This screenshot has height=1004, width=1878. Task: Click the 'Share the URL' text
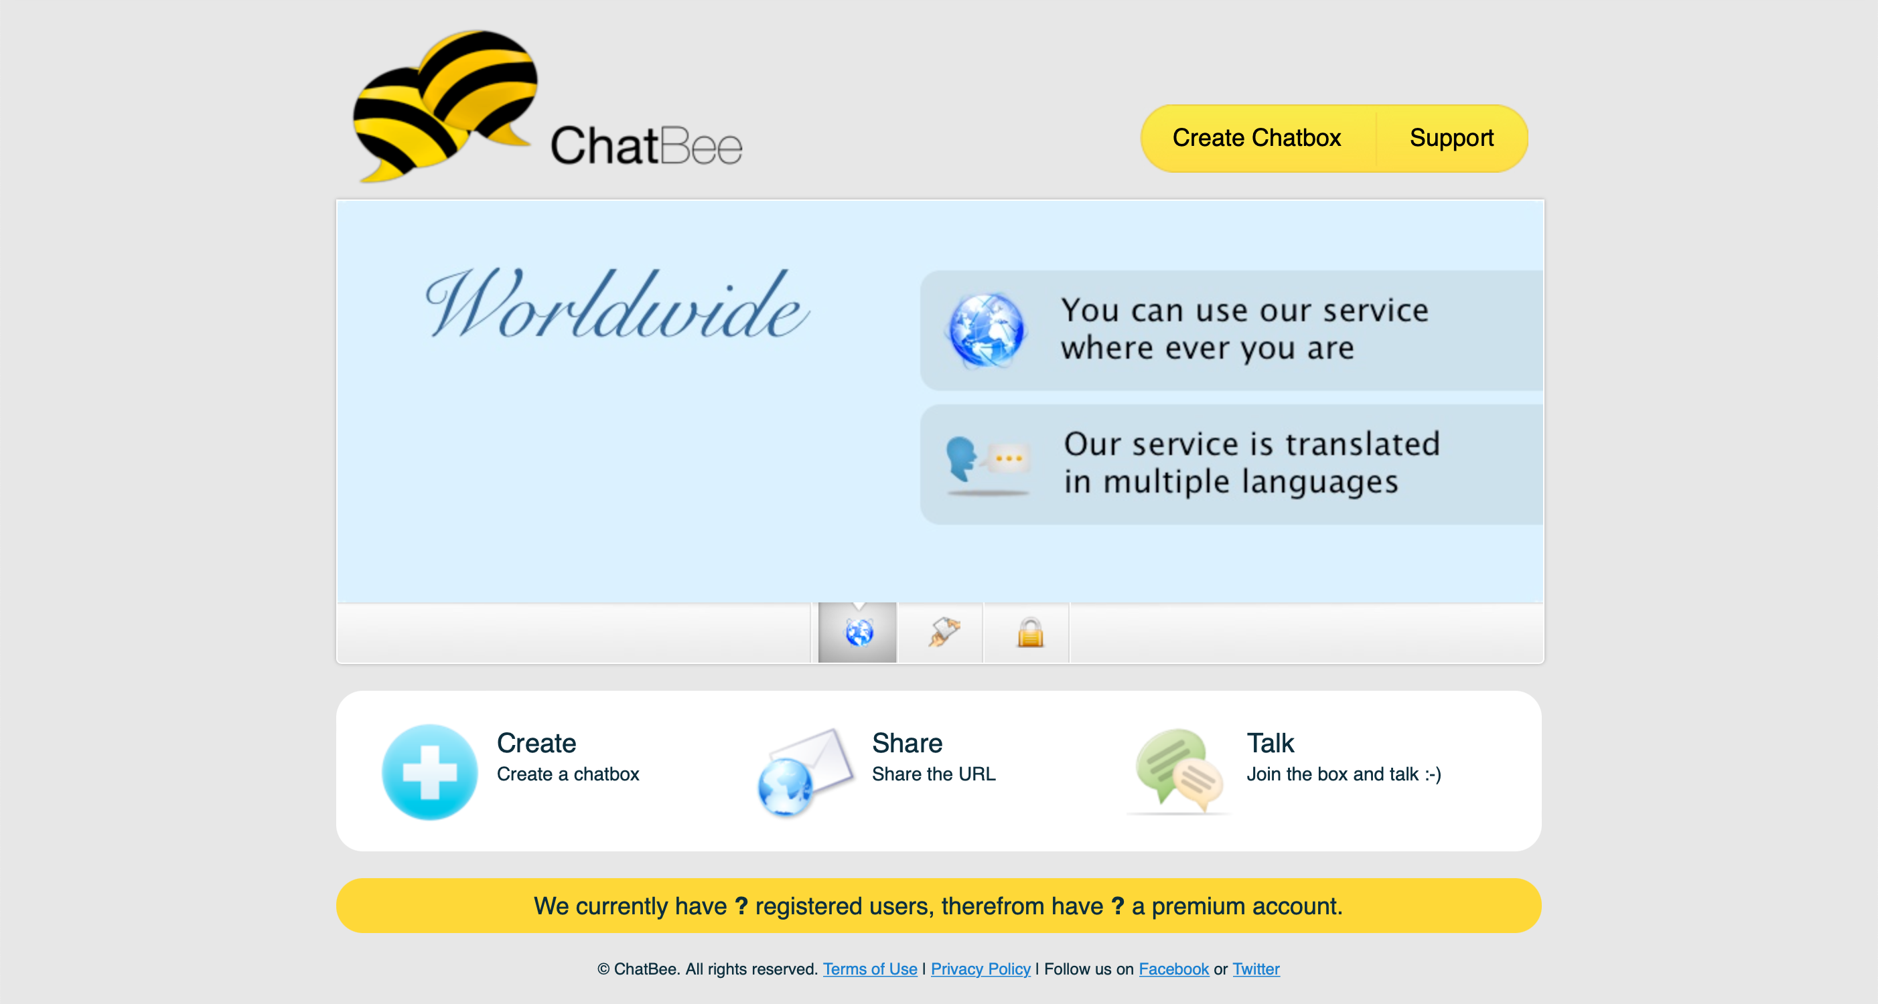point(933,774)
